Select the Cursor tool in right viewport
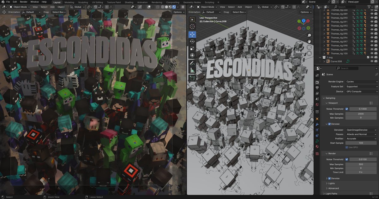379x199 pixels. point(192,26)
